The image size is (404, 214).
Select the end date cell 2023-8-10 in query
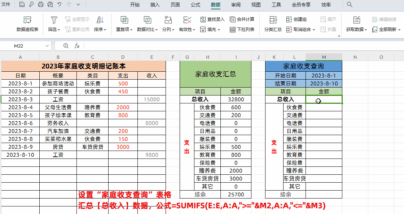[x=324, y=83]
